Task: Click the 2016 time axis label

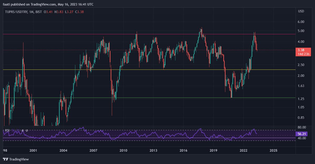Action: coord(183,150)
